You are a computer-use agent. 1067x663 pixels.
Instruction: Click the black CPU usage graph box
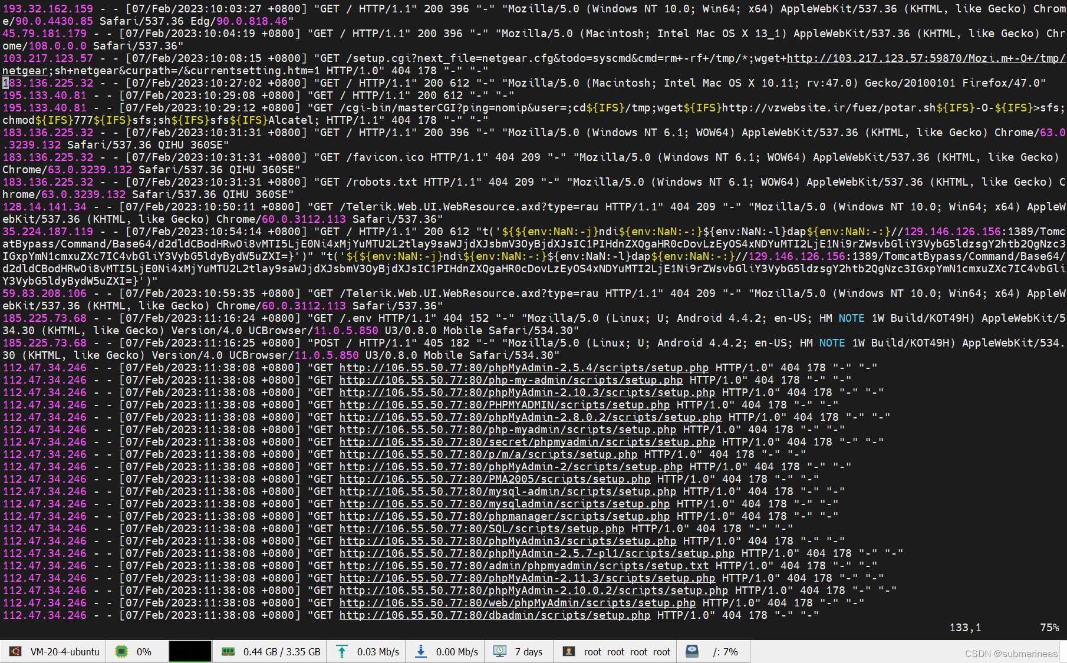(190, 651)
